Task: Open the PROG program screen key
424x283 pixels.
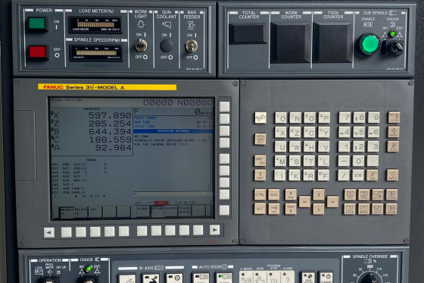Action: point(363,195)
